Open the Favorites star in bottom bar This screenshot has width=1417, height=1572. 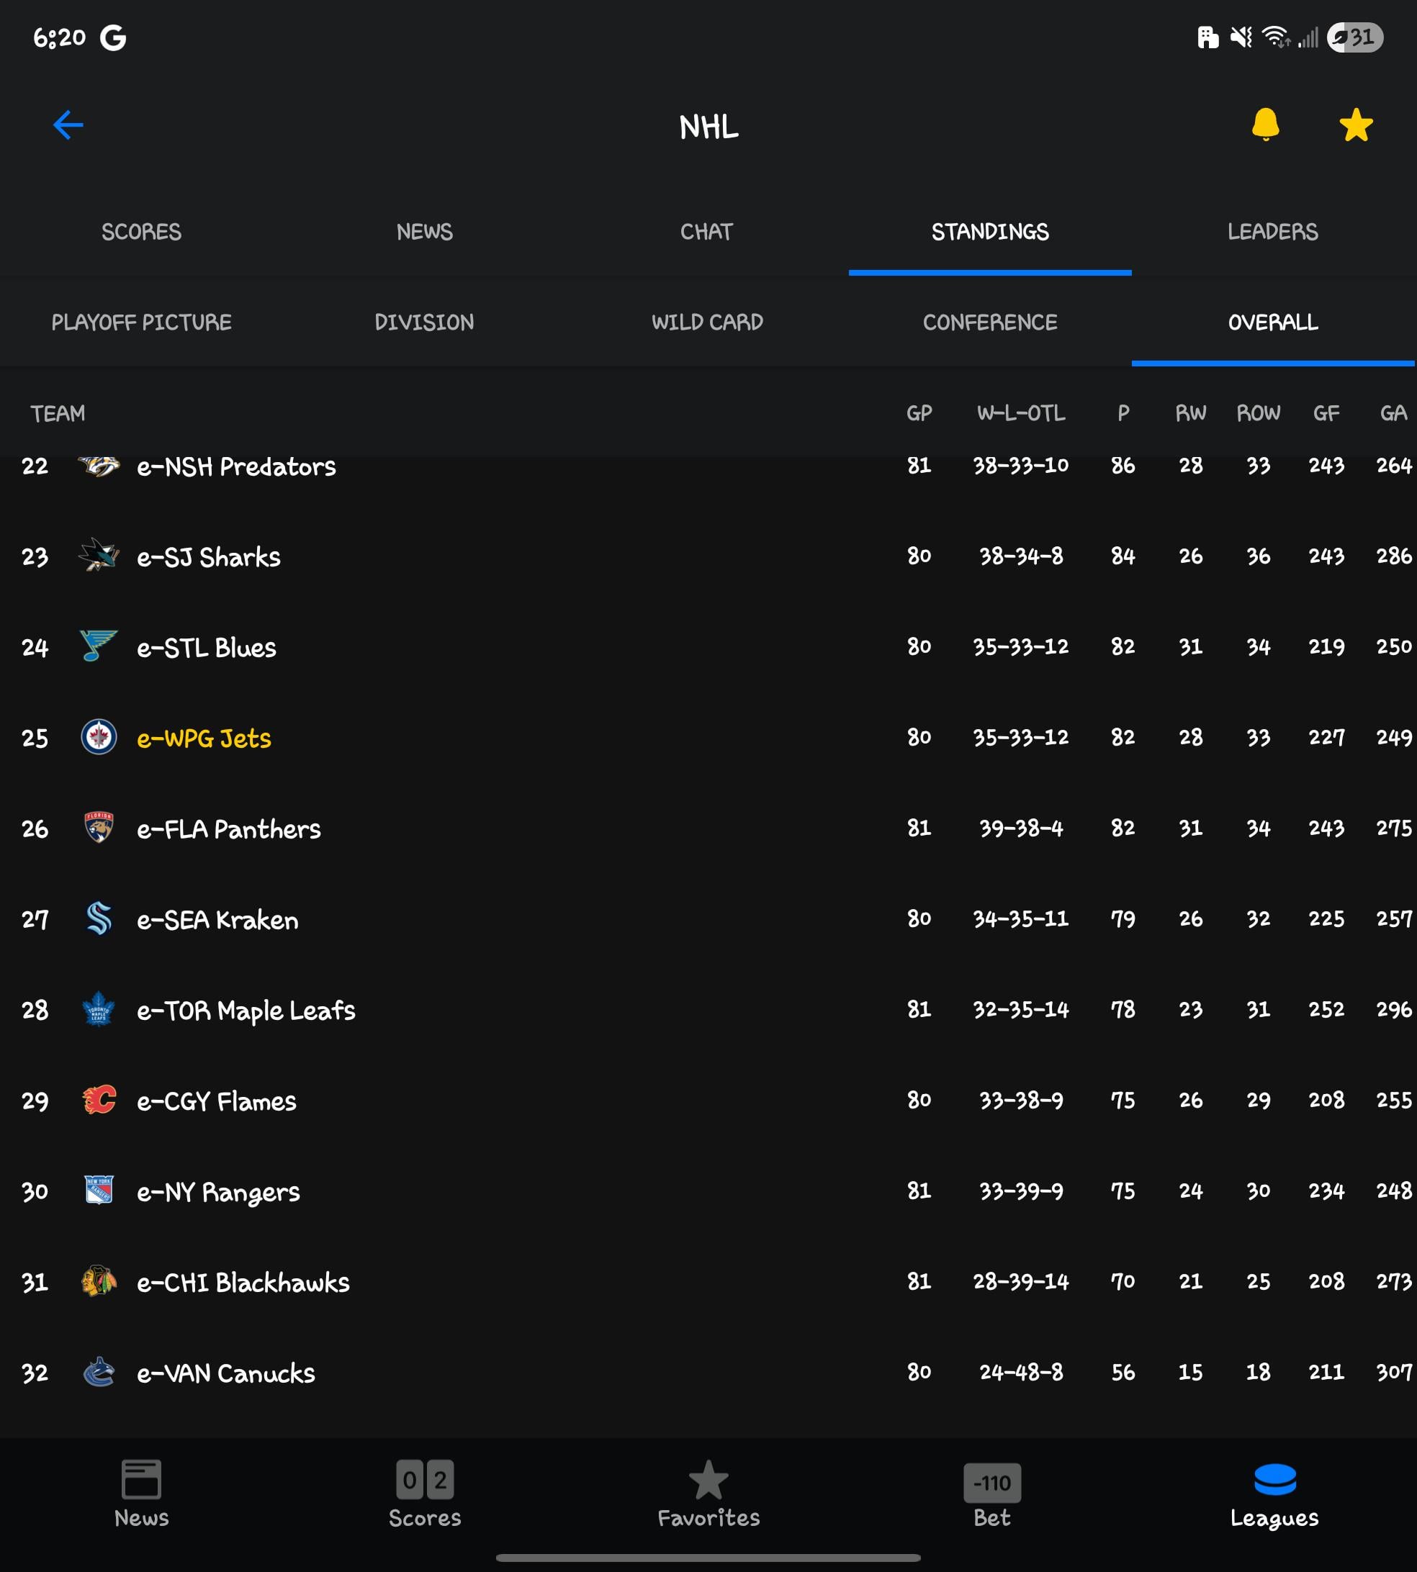(708, 1479)
